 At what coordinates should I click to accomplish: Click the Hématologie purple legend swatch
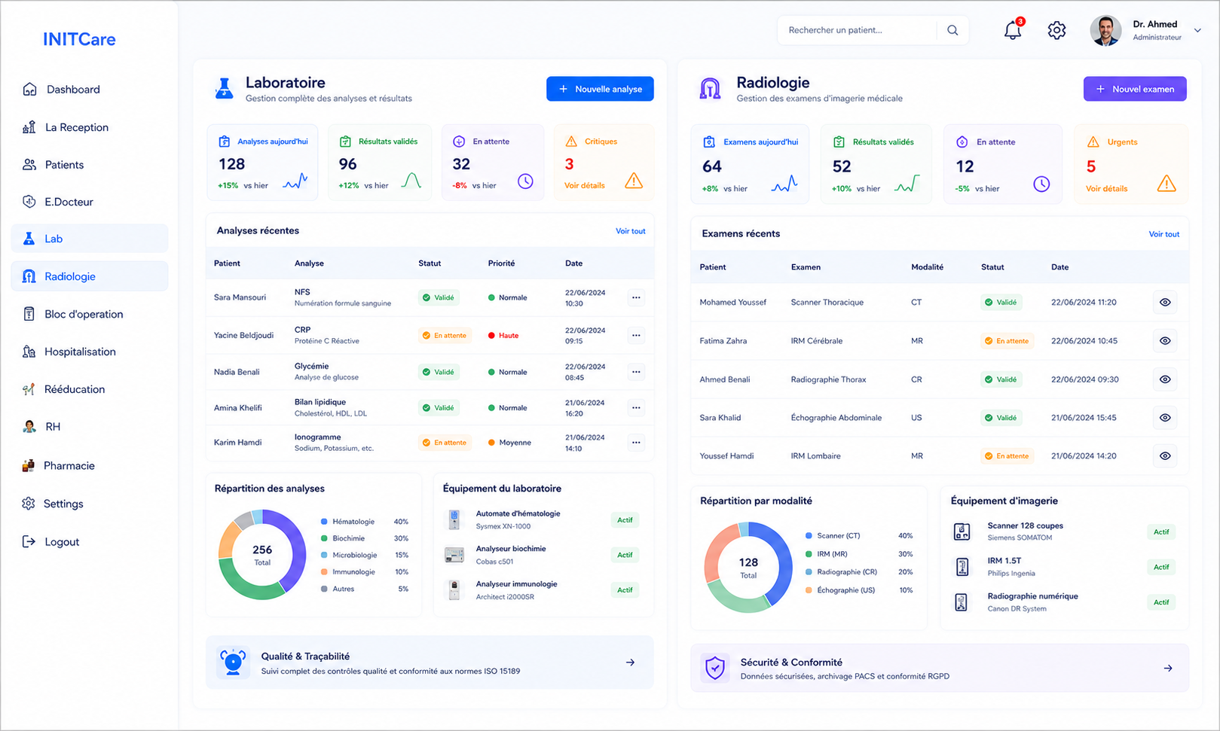[x=324, y=521]
